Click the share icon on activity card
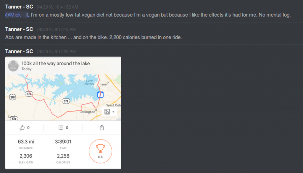Image resolution: width=303 pixels, height=173 pixels. pos(102,128)
